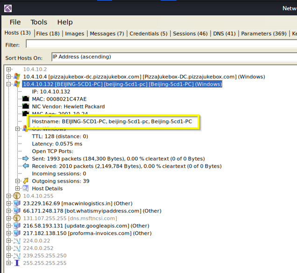Click the multicast icon beside 224.0.0.22
297x273 pixels.
tap(16, 241)
